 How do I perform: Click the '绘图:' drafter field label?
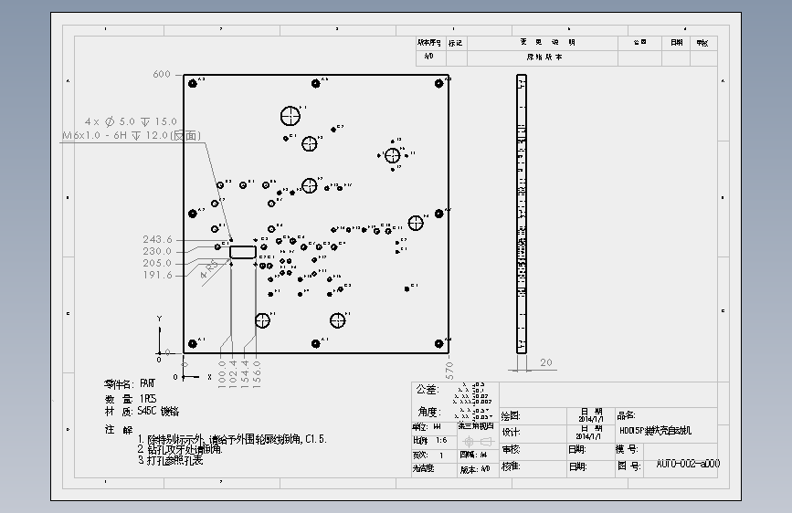point(511,416)
